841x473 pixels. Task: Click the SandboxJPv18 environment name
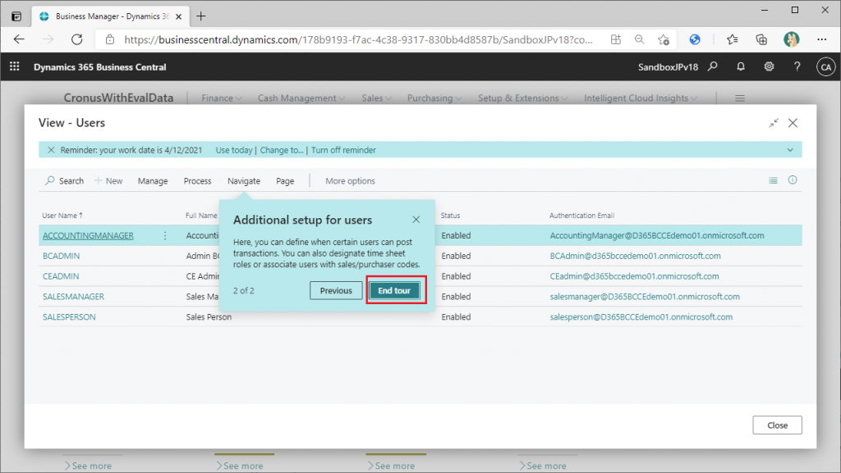(668, 67)
